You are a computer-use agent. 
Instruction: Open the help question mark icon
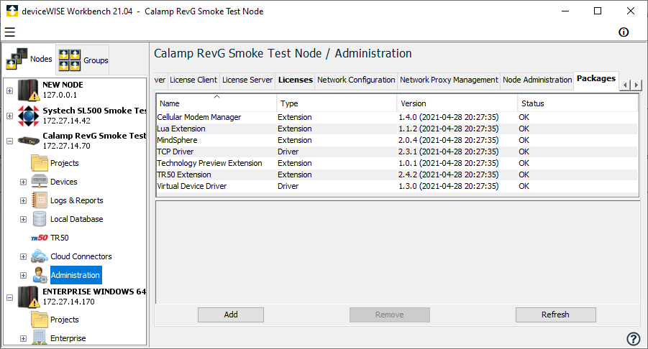(x=633, y=339)
